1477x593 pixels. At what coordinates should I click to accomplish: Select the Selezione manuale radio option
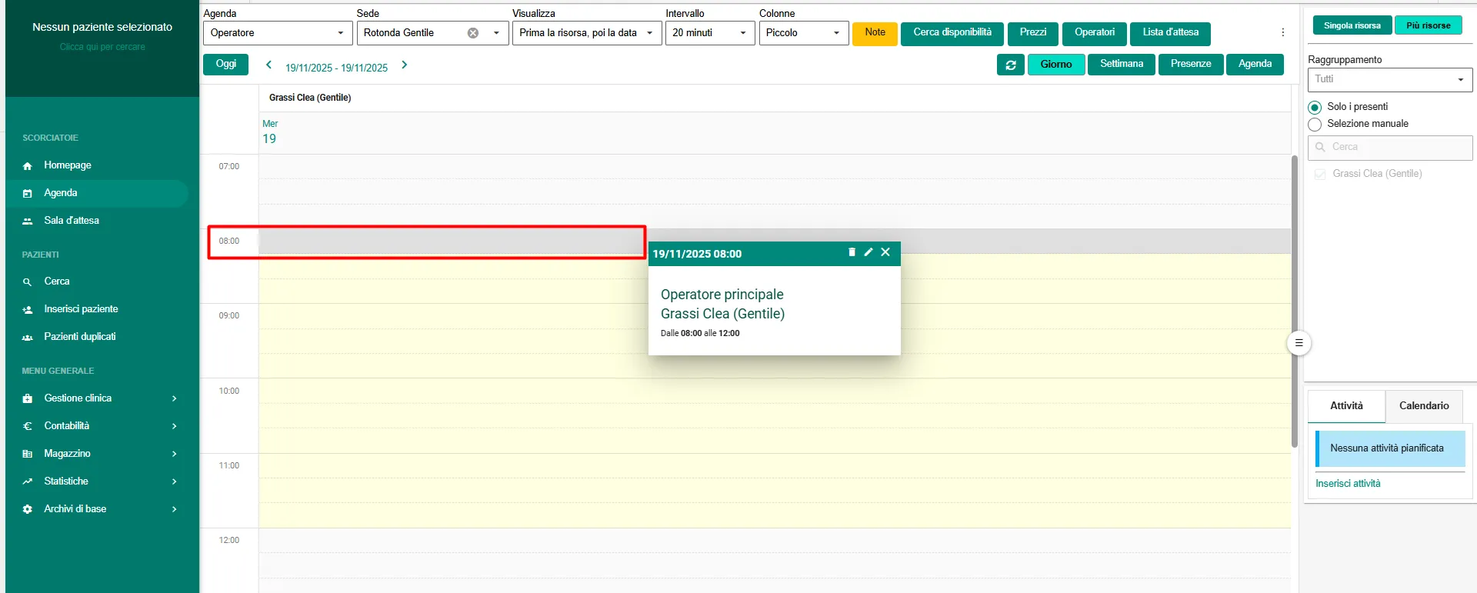[x=1315, y=125]
